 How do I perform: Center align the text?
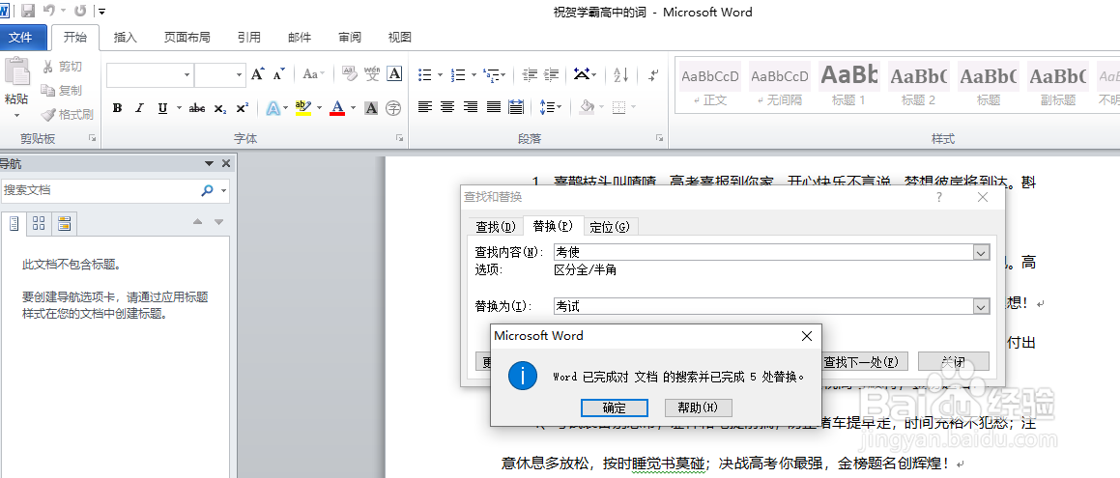tap(447, 107)
